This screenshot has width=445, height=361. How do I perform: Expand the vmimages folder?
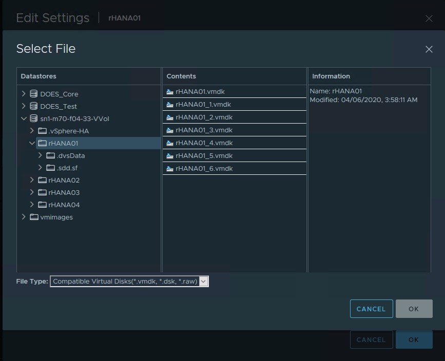click(24, 217)
